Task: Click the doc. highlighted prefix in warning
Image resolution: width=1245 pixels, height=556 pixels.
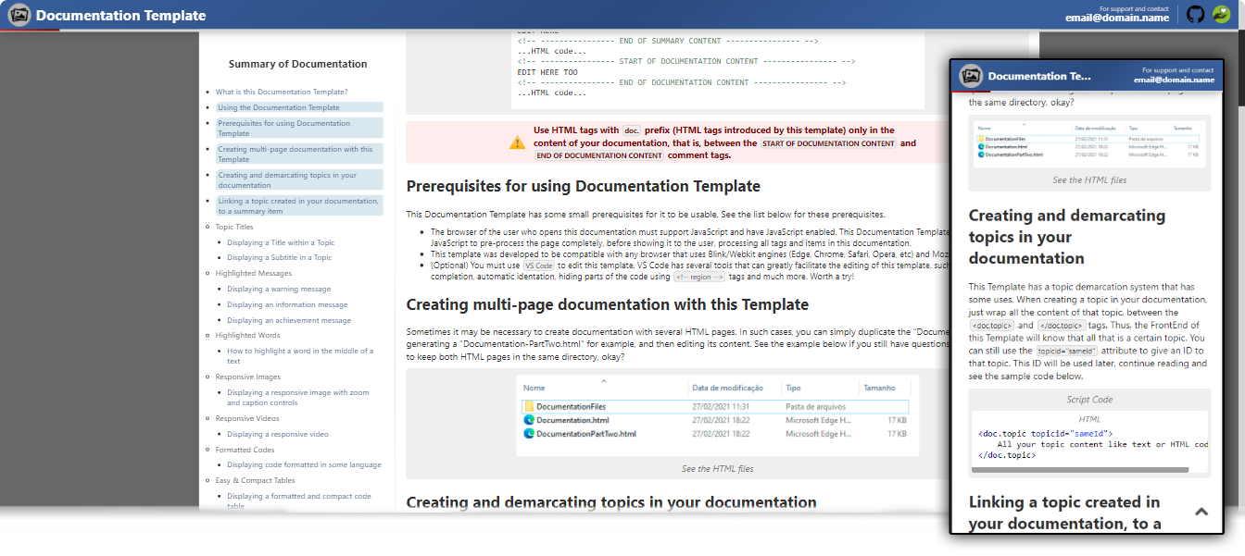Action: pos(632,130)
